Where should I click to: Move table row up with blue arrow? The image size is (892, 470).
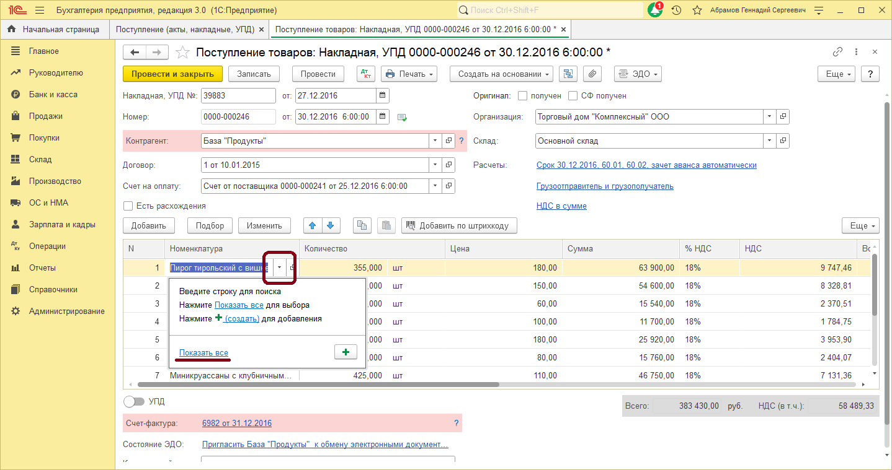click(x=313, y=225)
